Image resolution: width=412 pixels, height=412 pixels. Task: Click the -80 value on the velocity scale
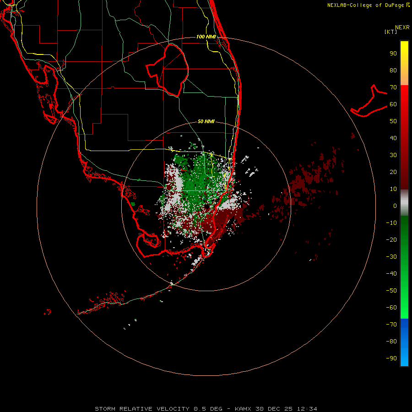(391, 342)
